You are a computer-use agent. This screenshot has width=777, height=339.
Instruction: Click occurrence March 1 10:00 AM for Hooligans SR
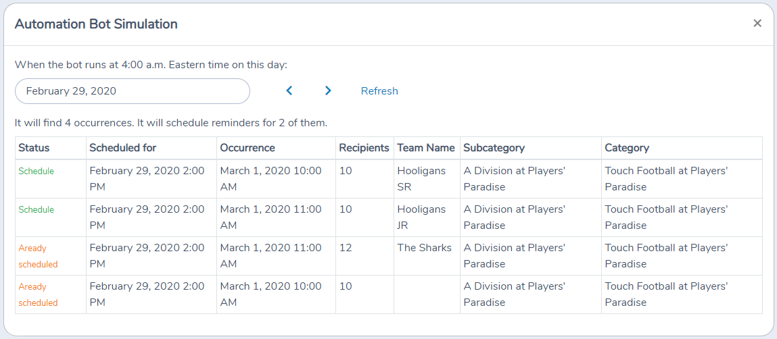pyautogui.click(x=270, y=179)
